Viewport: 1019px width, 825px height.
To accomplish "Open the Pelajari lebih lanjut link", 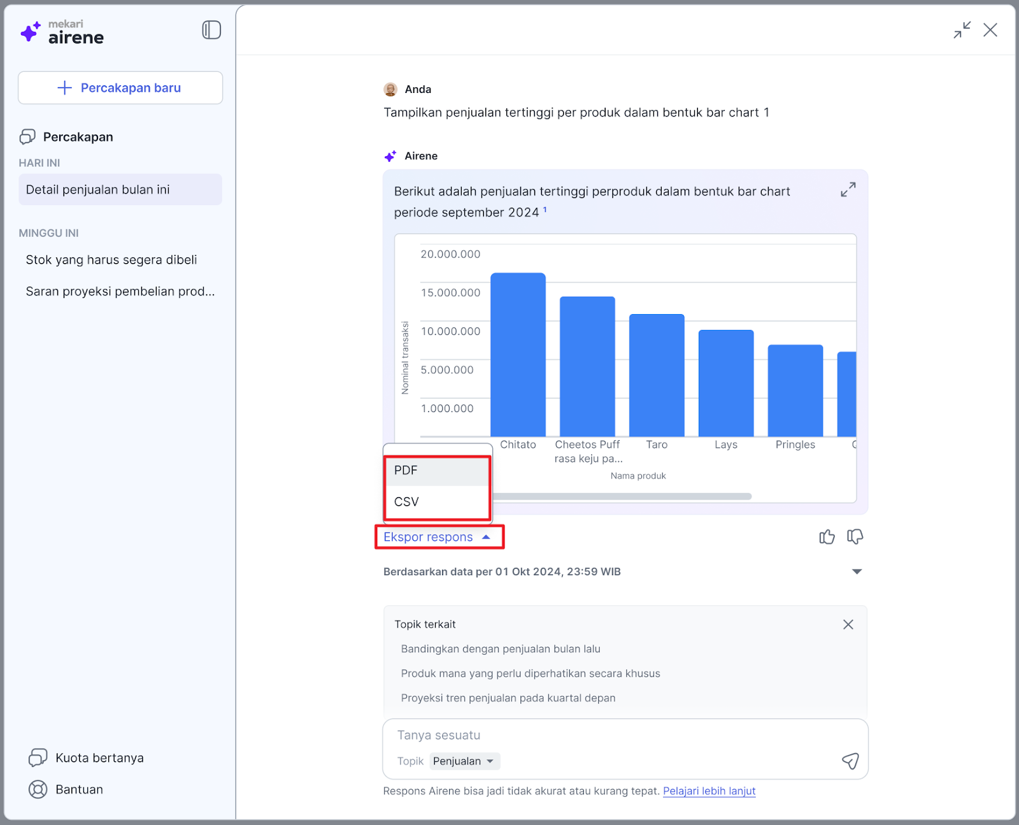I will (709, 791).
